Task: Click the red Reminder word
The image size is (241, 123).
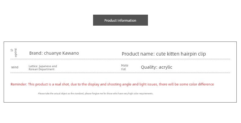Action: (19, 84)
